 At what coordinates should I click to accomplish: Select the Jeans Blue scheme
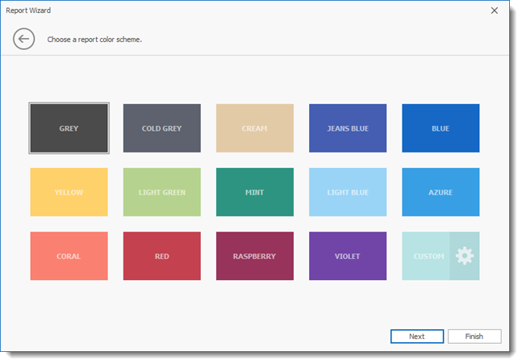click(x=348, y=128)
